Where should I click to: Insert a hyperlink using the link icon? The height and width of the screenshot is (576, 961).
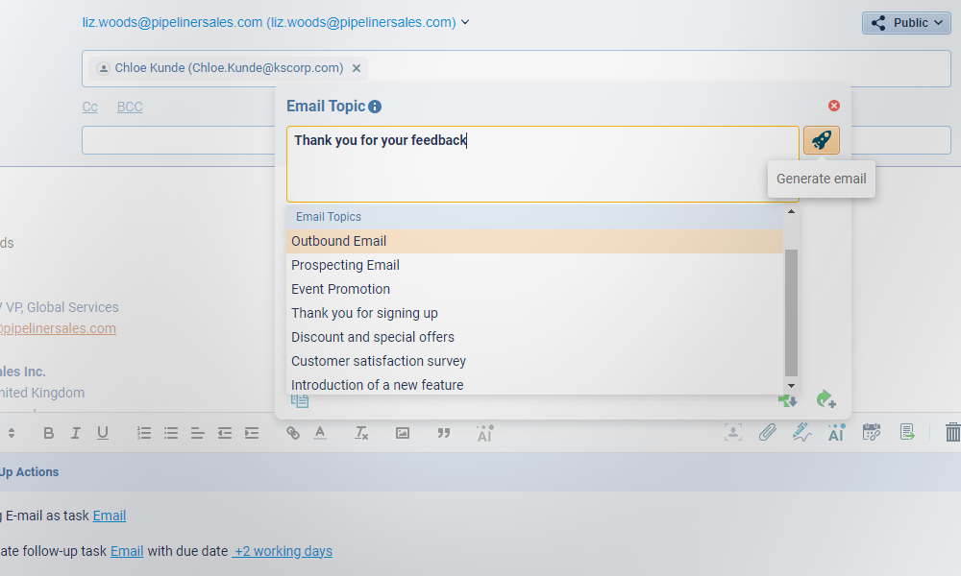pos(293,433)
